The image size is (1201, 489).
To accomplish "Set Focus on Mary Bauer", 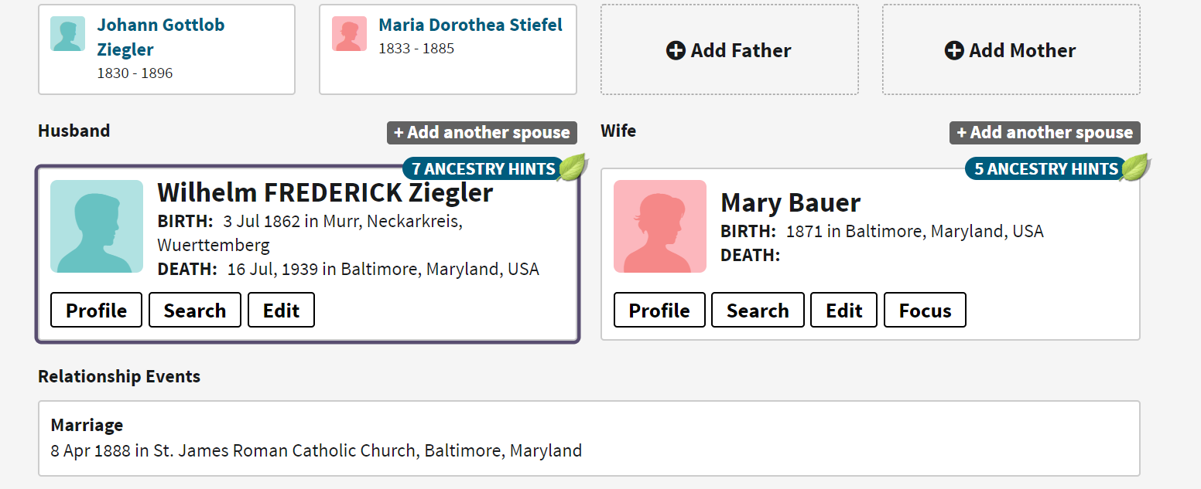I will [925, 310].
